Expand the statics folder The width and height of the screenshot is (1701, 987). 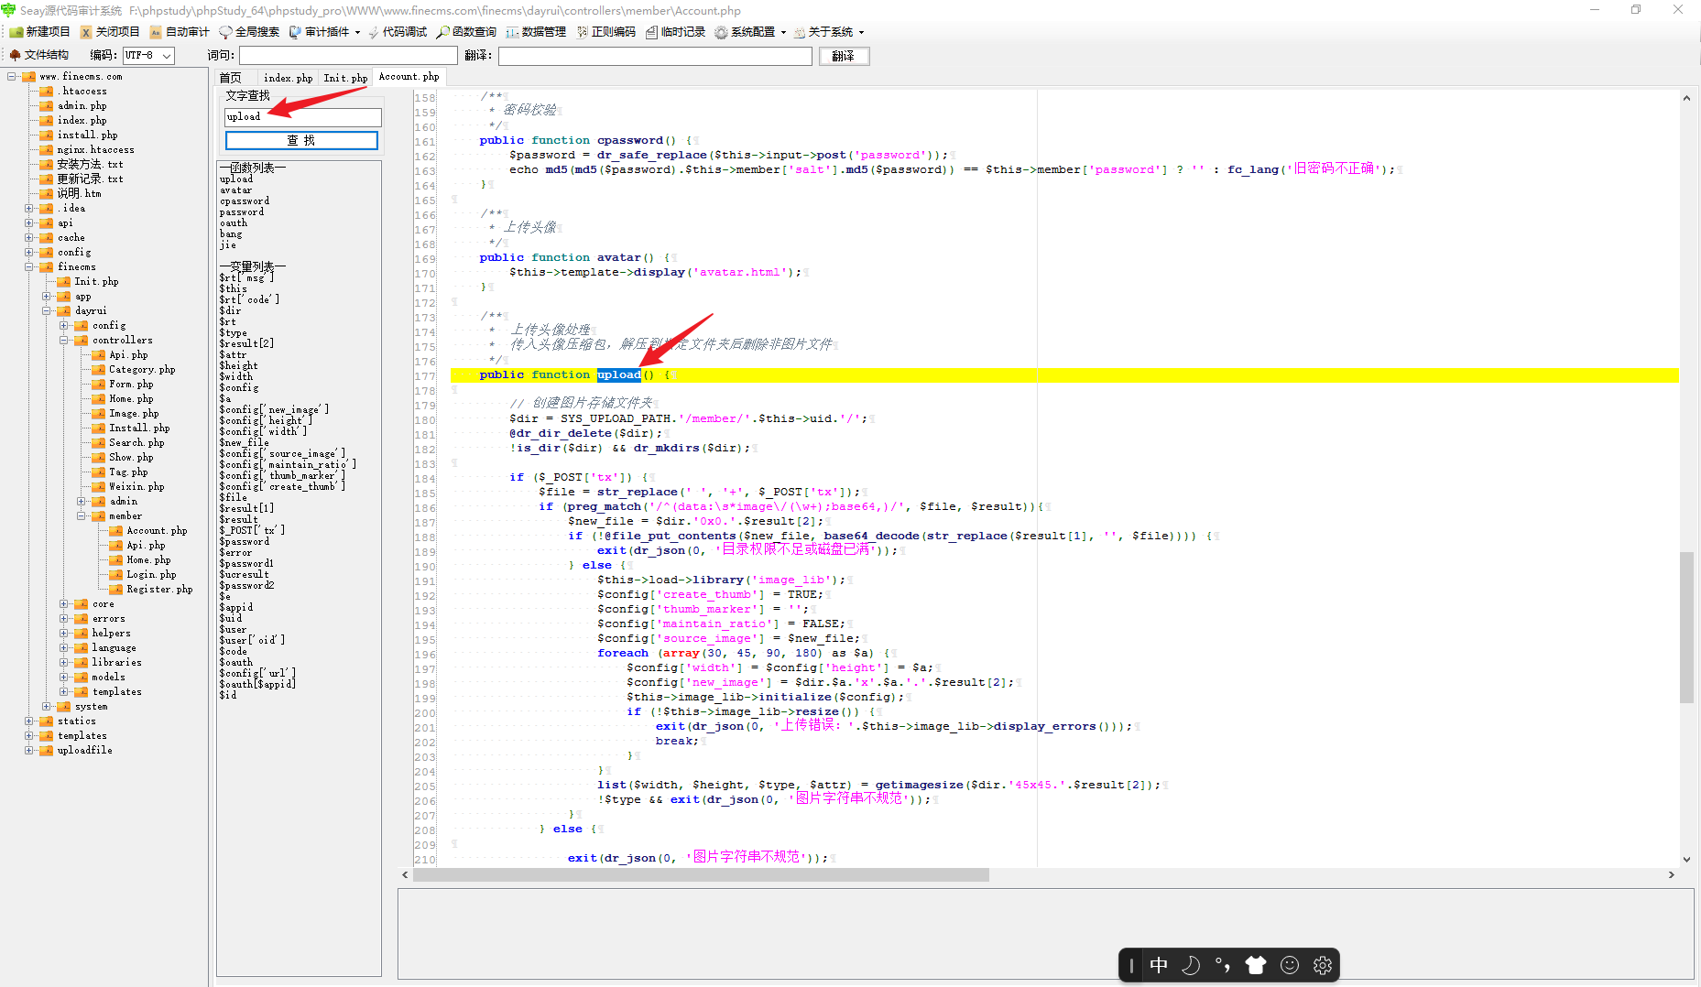[x=29, y=721]
